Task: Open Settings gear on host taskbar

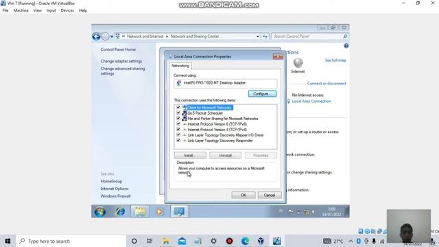Action: tap(213, 241)
